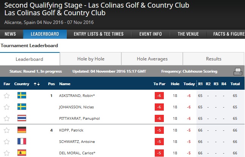Image resolution: width=245 pixels, height=157 pixels.
Task: Switch to the Hole Averages tab
Action: (x=152, y=59)
